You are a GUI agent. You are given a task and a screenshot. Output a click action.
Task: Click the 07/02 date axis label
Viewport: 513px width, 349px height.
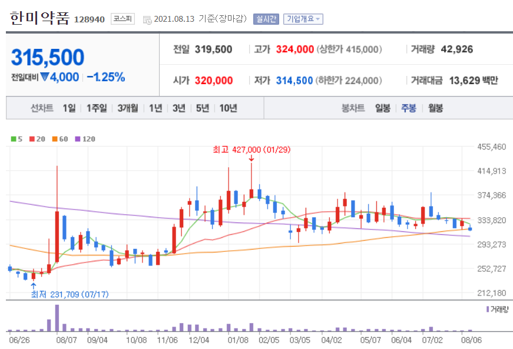432,340
